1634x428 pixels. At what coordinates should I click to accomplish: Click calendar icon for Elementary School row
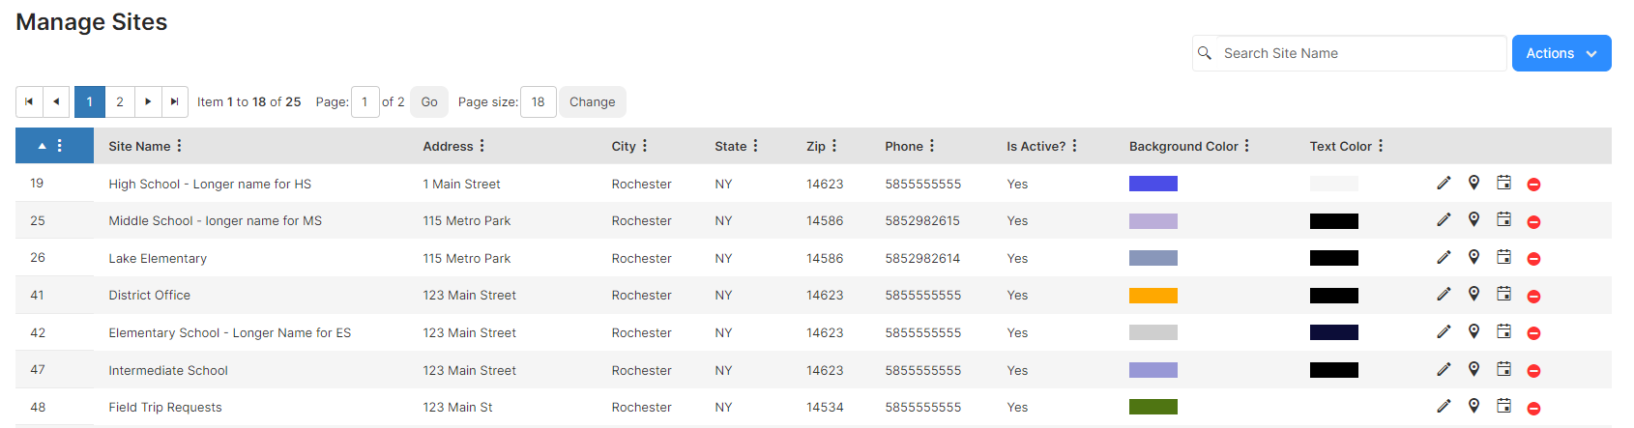coord(1503,331)
